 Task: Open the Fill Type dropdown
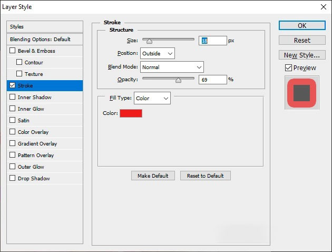(152, 98)
